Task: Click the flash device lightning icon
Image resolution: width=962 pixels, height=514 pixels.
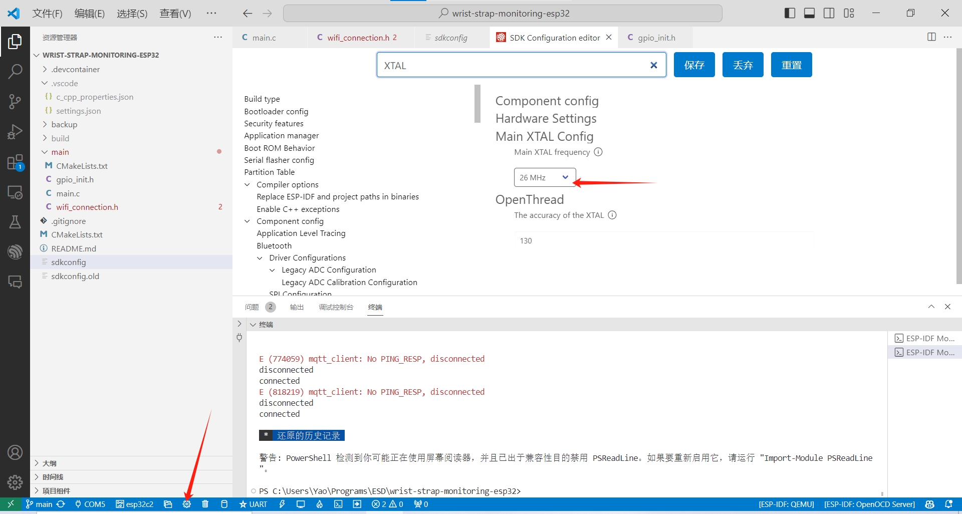Action: 282,504
